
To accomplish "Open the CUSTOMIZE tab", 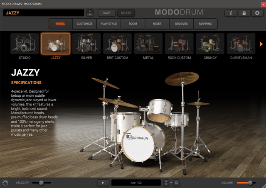I will point(84,24).
